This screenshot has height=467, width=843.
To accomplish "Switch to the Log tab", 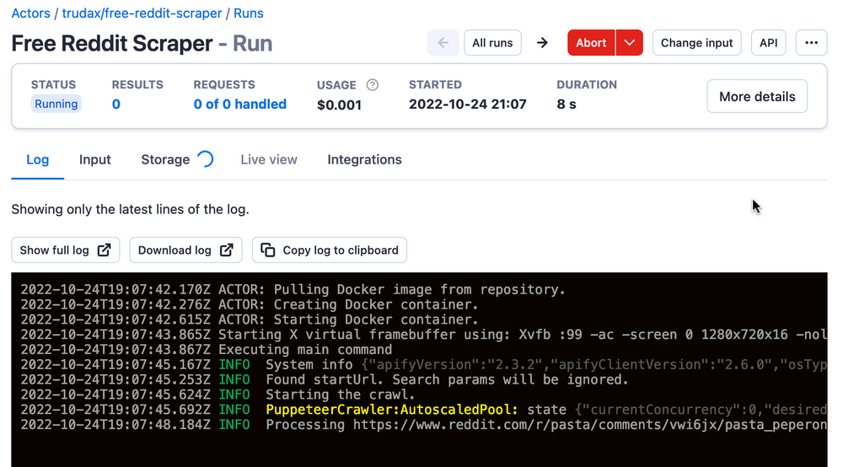I will click(38, 159).
